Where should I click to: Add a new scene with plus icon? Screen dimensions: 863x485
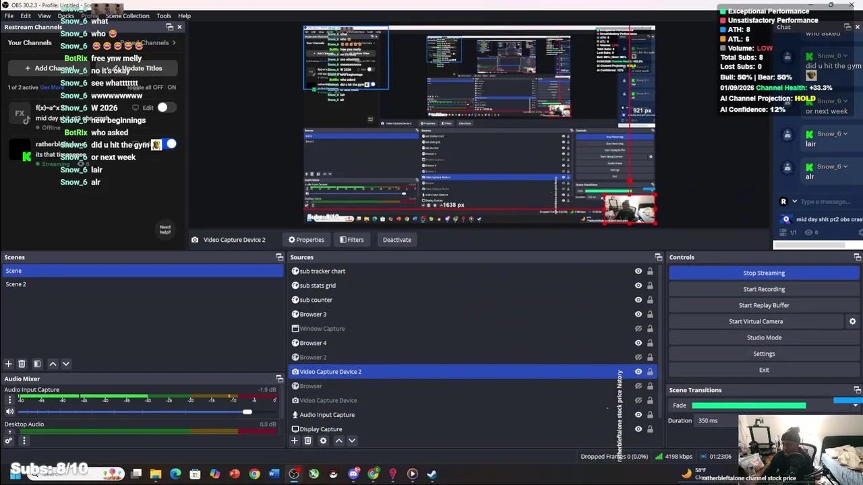point(9,364)
